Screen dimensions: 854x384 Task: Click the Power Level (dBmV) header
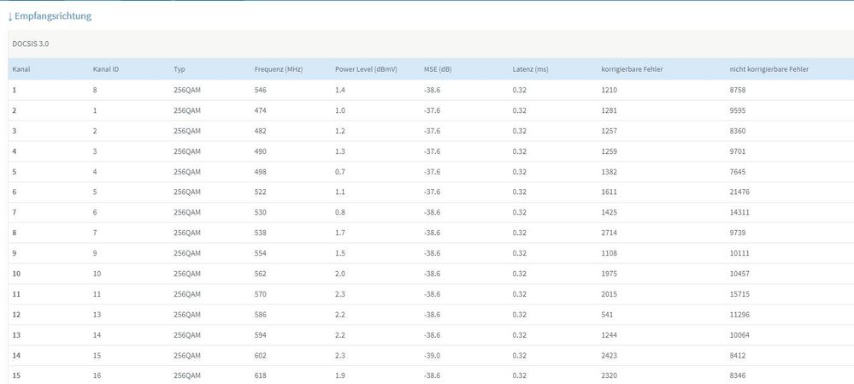(366, 70)
